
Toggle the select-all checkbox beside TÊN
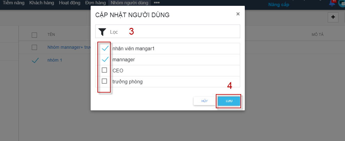coord(34,35)
